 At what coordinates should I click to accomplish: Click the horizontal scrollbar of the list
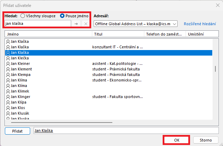tap(62, 122)
